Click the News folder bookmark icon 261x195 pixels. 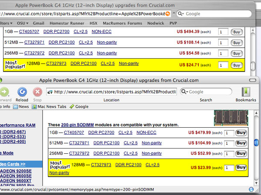tap(16, 107)
